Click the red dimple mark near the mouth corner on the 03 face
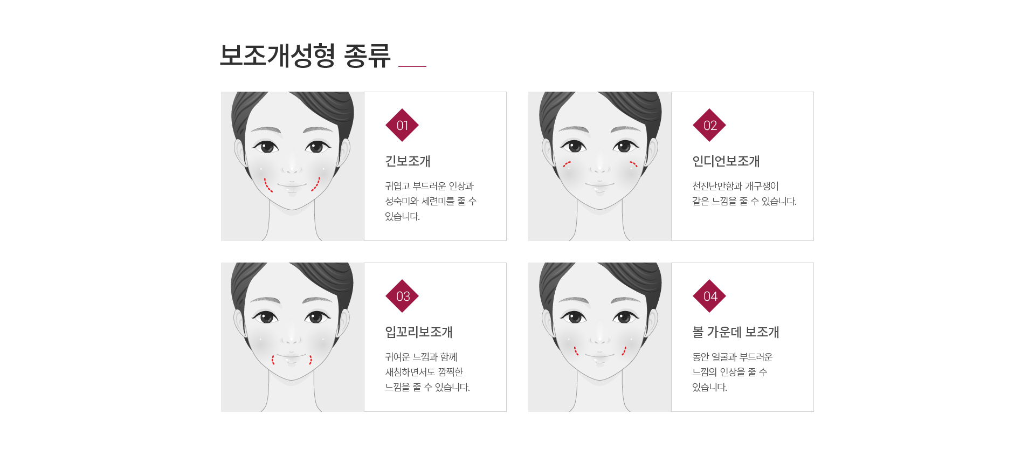This screenshot has height=455, width=1035. click(x=273, y=360)
